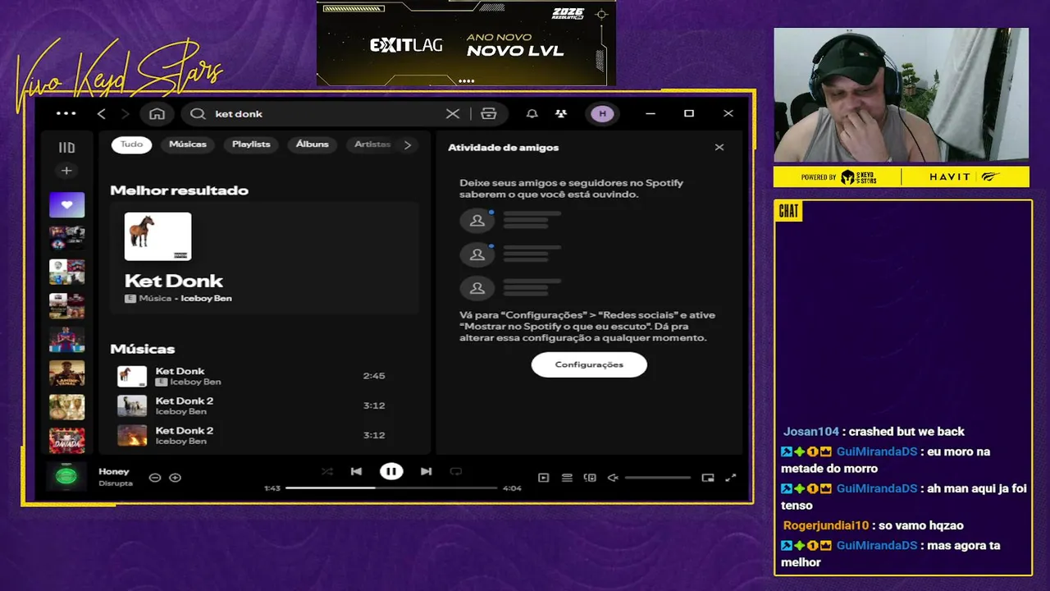Close the "Atividade de amigos" panel
Screen dimensions: 1050x591
pyautogui.click(x=719, y=148)
